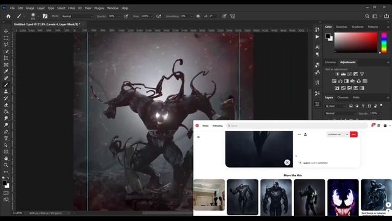The height and width of the screenshot is (221, 392).
Task: Click the Home icon in the options bar
Action: [8, 17]
